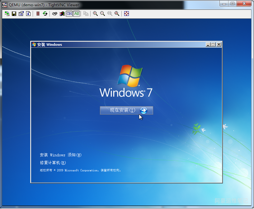Send Ctrl+Alt+Del to the remote machine
This screenshot has height=209, width=254.
click(x=55, y=14)
